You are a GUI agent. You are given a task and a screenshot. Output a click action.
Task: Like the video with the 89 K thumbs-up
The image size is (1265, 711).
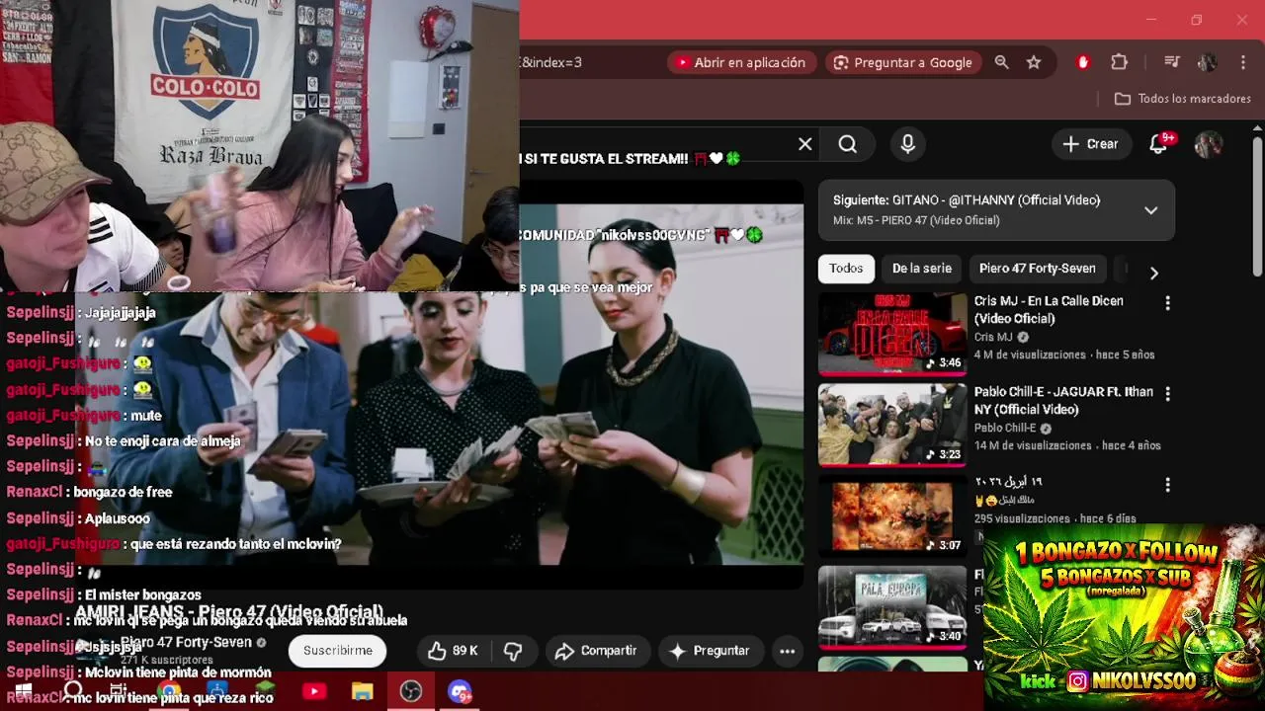453,651
